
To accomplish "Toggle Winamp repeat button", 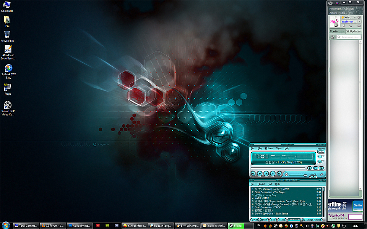I will point(320,156).
